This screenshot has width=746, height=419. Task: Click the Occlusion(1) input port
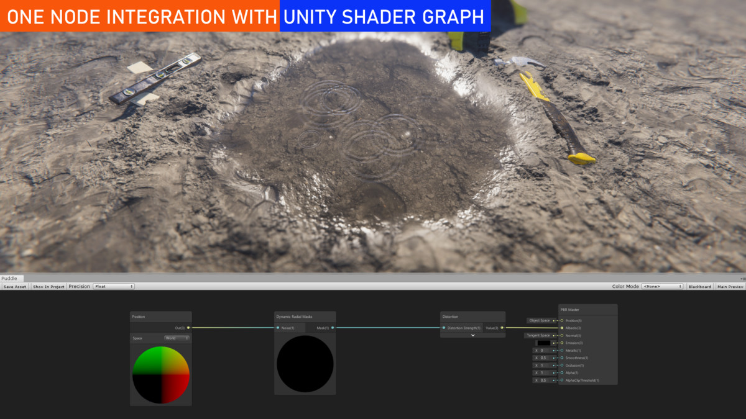coord(561,365)
